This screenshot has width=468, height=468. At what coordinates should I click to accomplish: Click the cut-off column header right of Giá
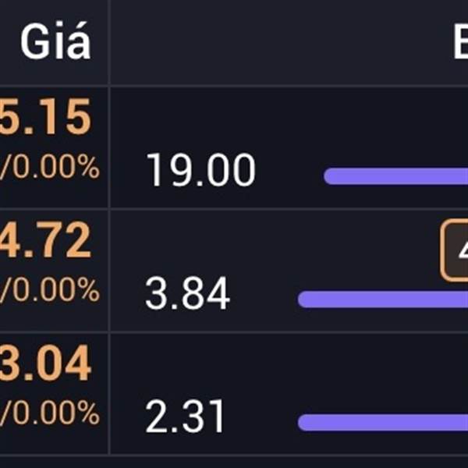click(x=460, y=44)
